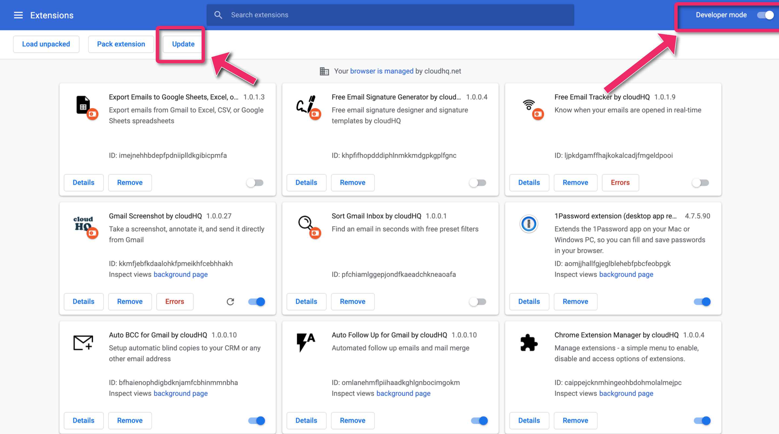Click Load unpacked button
The height and width of the screenshot is (434, 779).
pyautogui.click(x=46, y=44)
